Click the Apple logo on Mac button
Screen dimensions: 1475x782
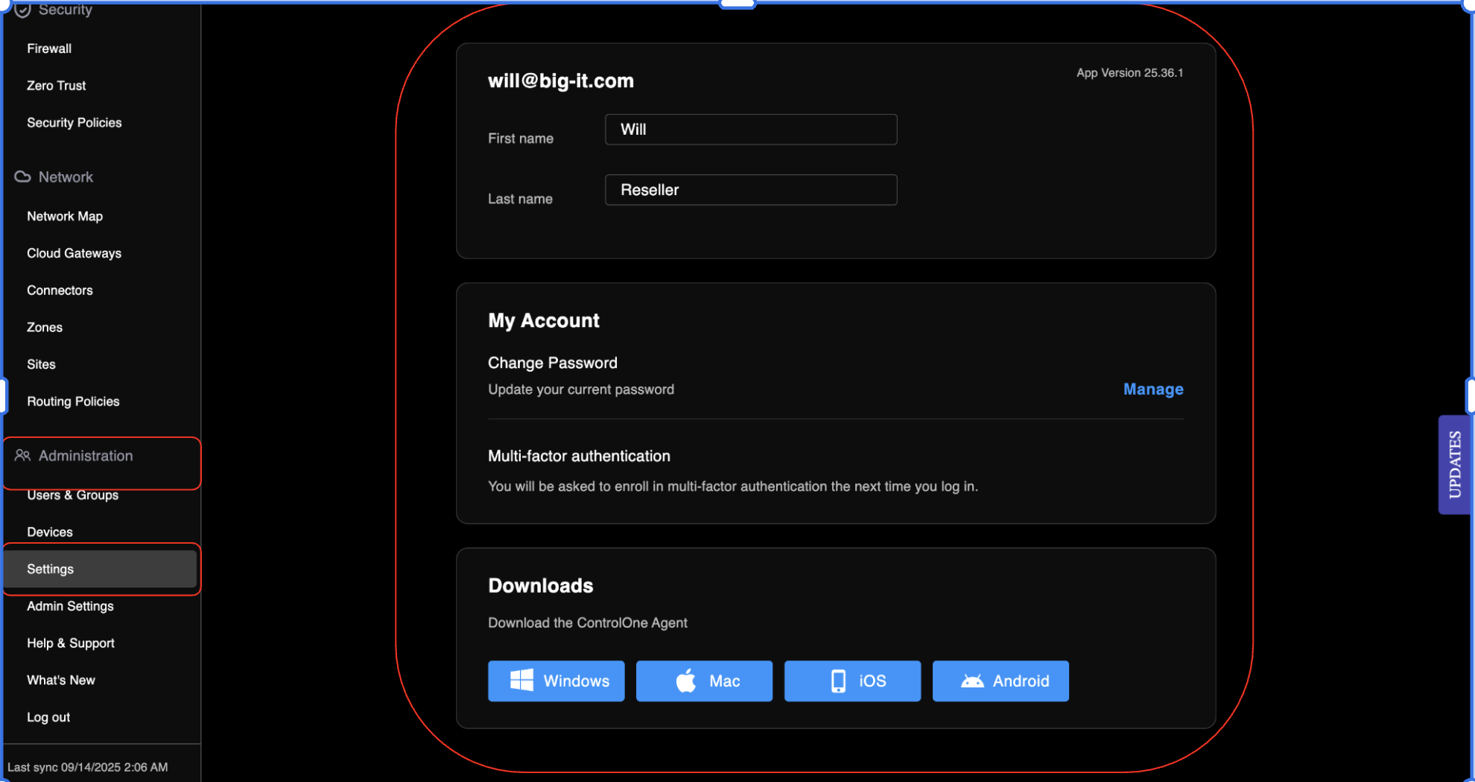tap(685, 681)
